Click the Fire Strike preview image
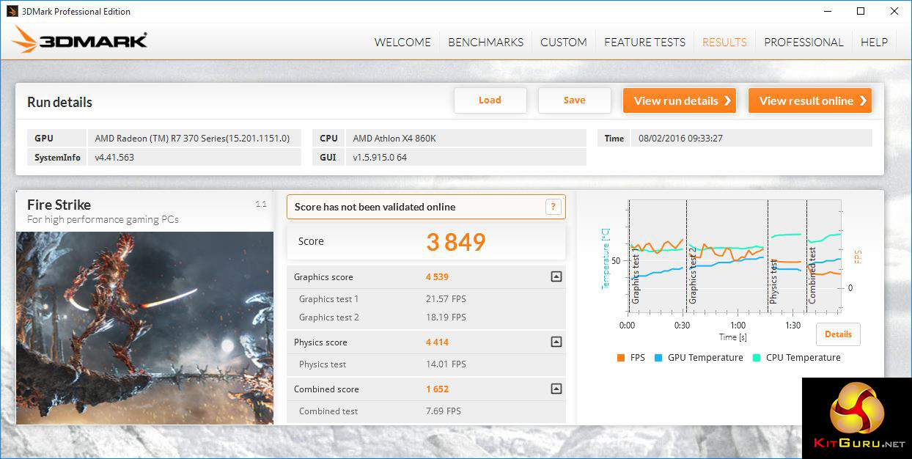Image resolution: width=912 pixels, height=459 pixels. 144,328
